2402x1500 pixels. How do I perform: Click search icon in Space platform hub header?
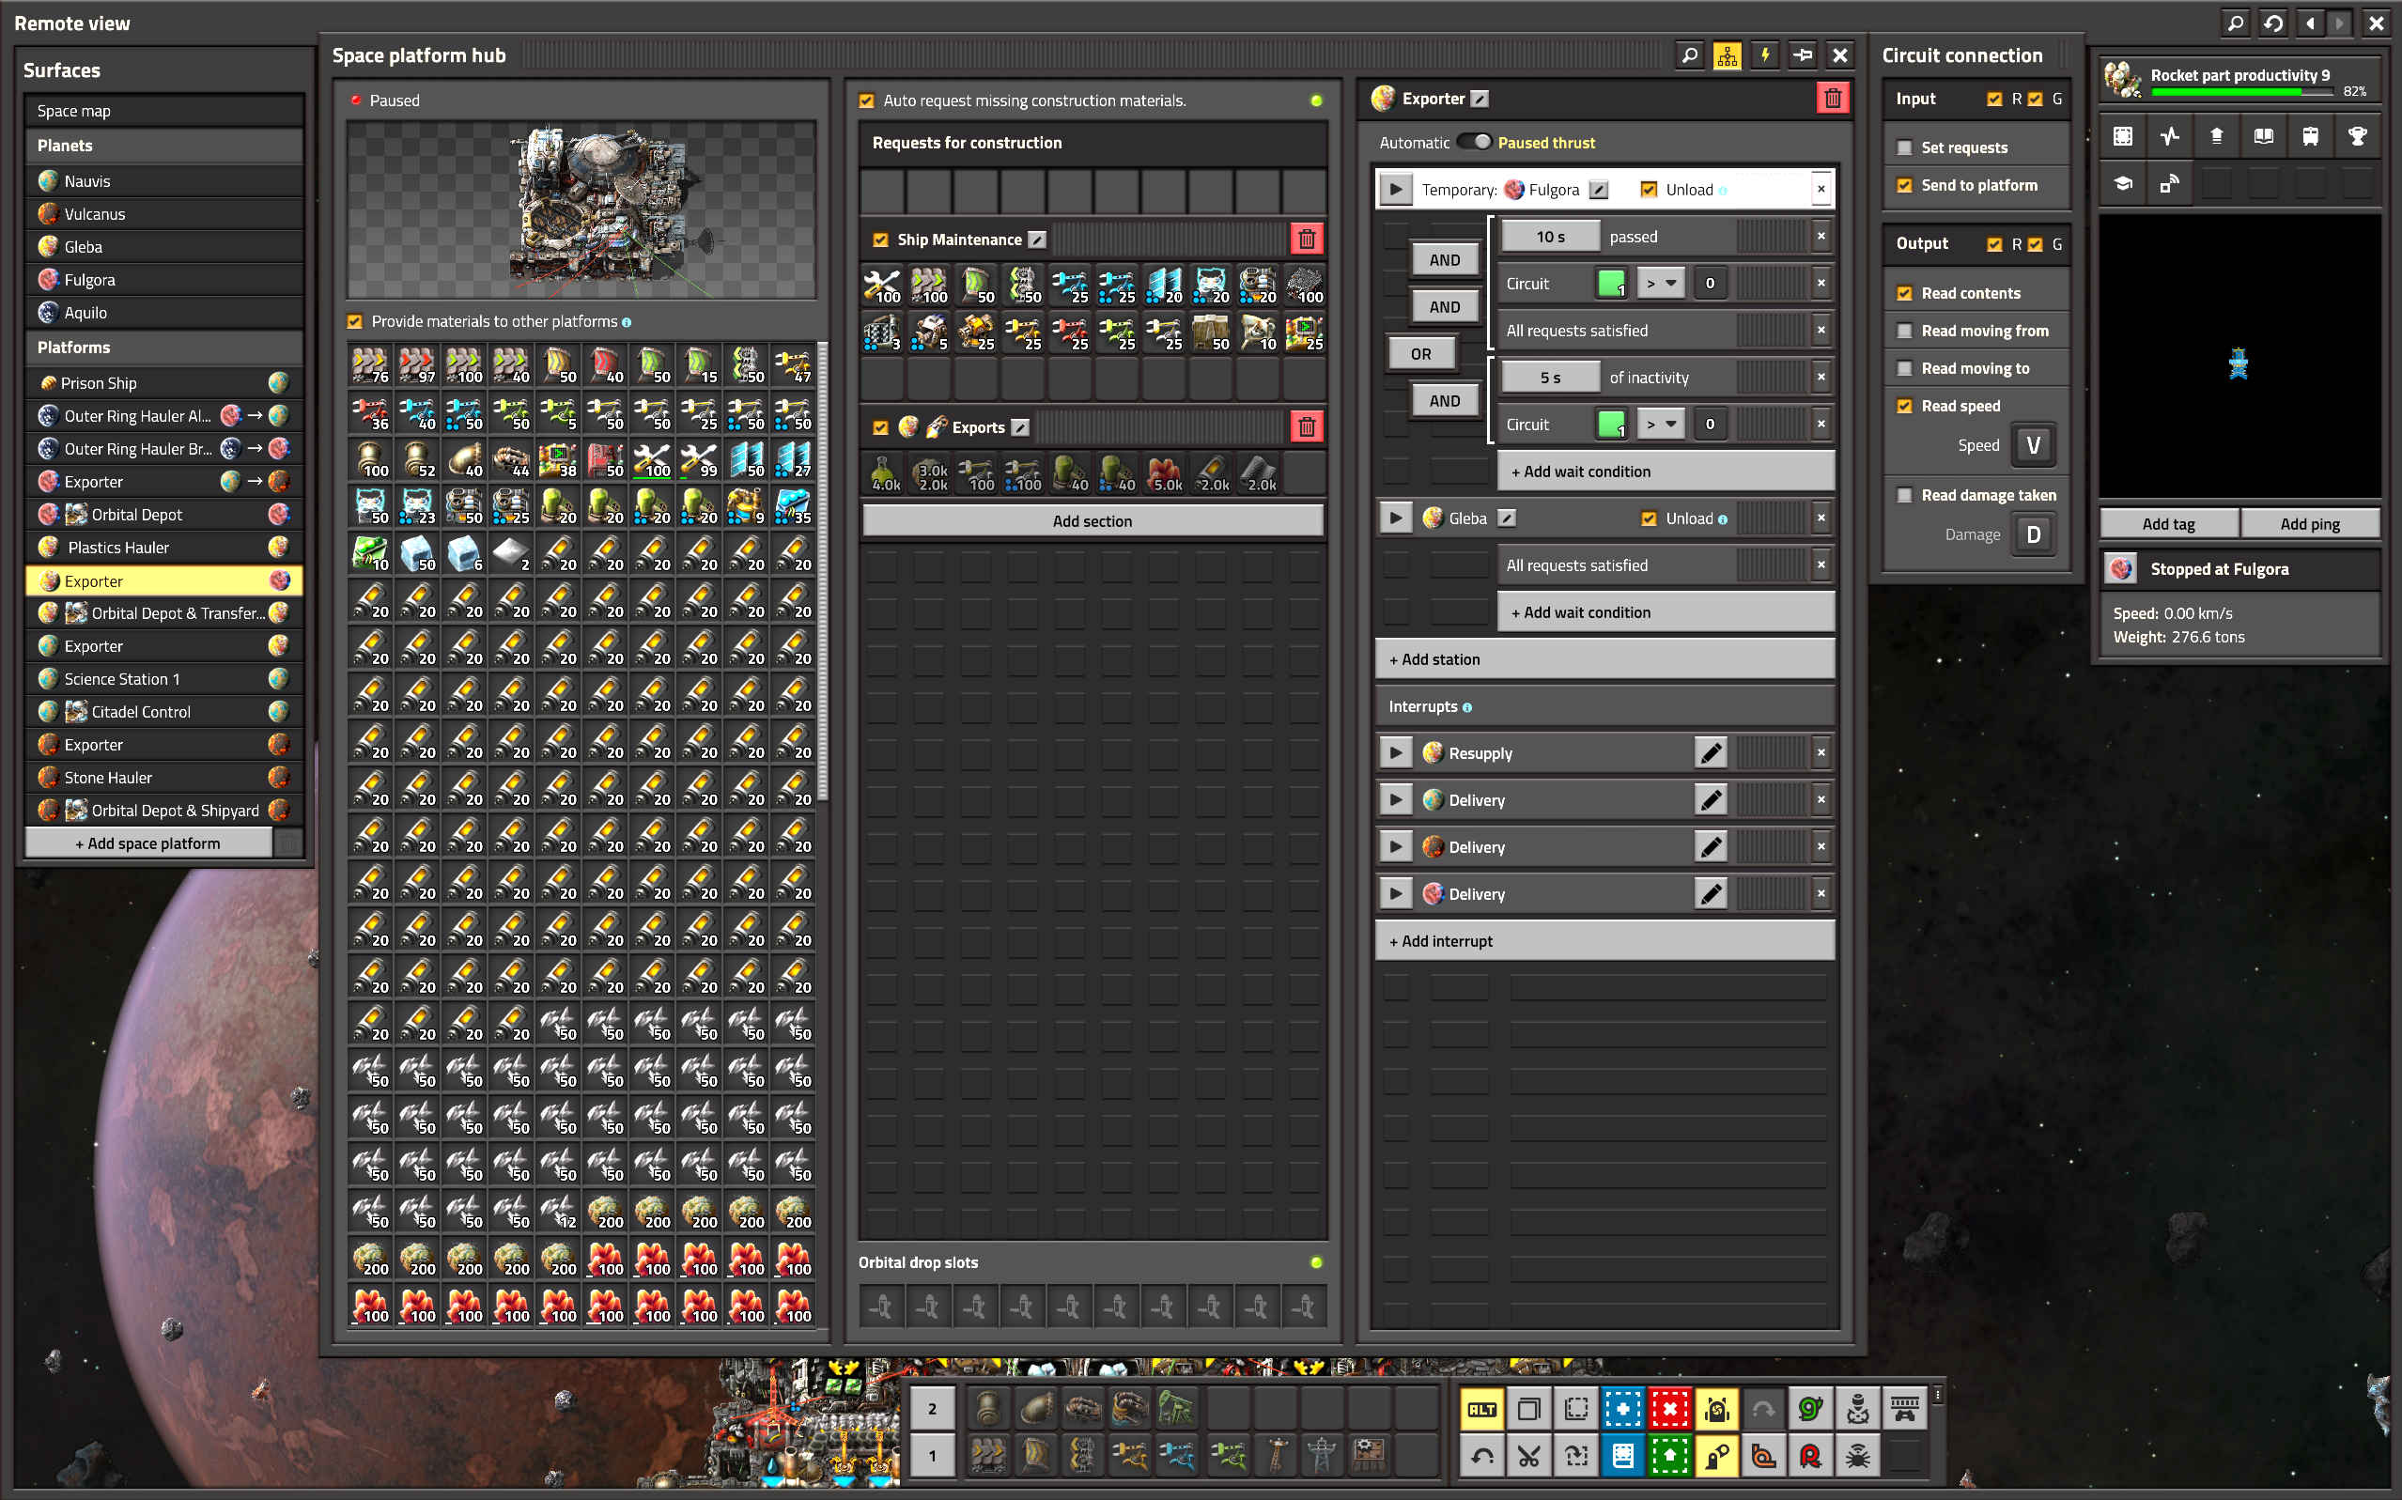click(1689, 55)
